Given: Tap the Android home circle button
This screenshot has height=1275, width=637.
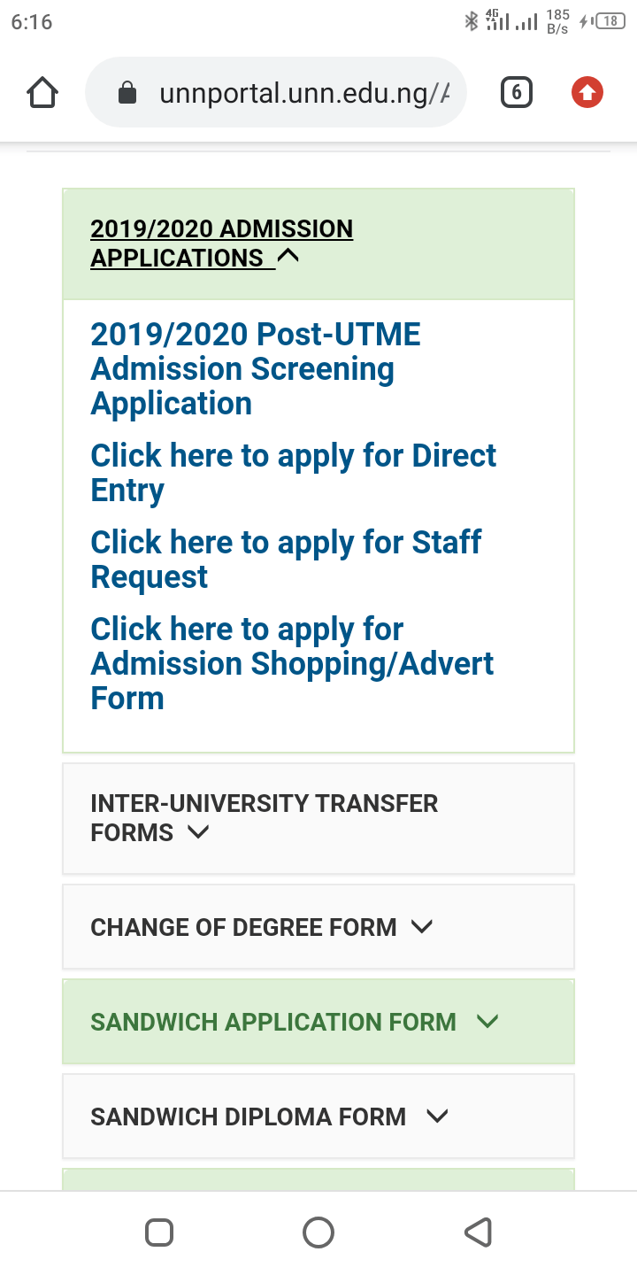Looking at the screenshot, I should coord(318,1232).
